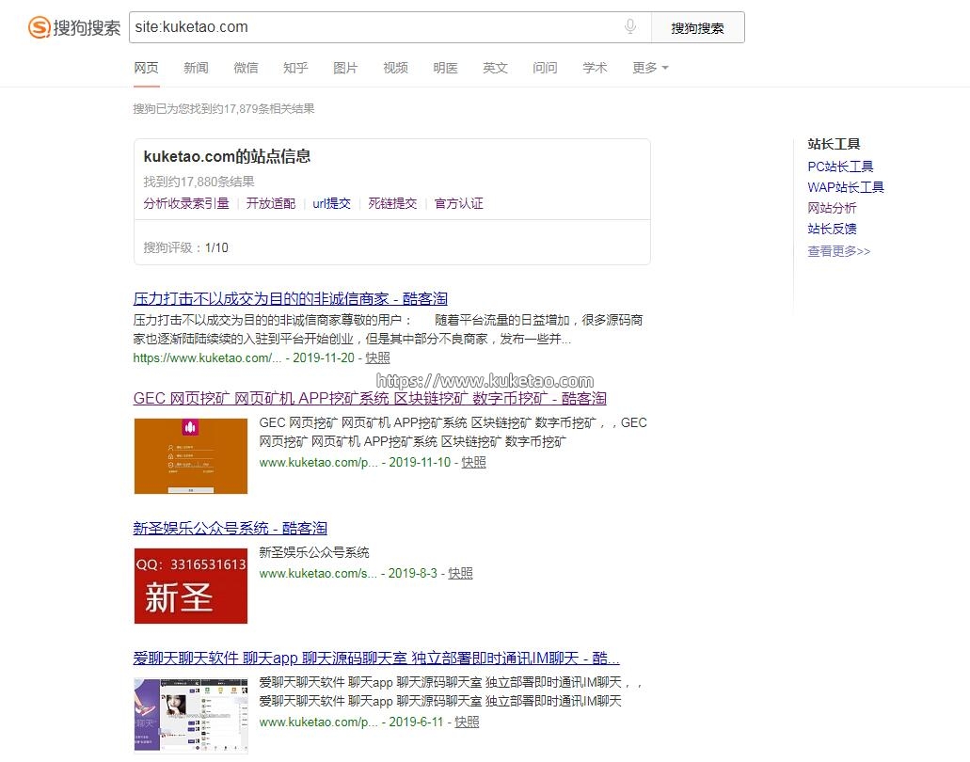The height and width of the screenshot is (762, 970).
Task: Click the voice search microphone icon
Action: (629, 27)
